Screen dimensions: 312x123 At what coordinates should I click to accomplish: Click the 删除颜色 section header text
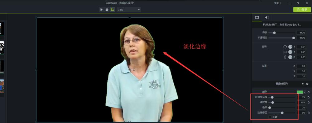coord(281,84)
